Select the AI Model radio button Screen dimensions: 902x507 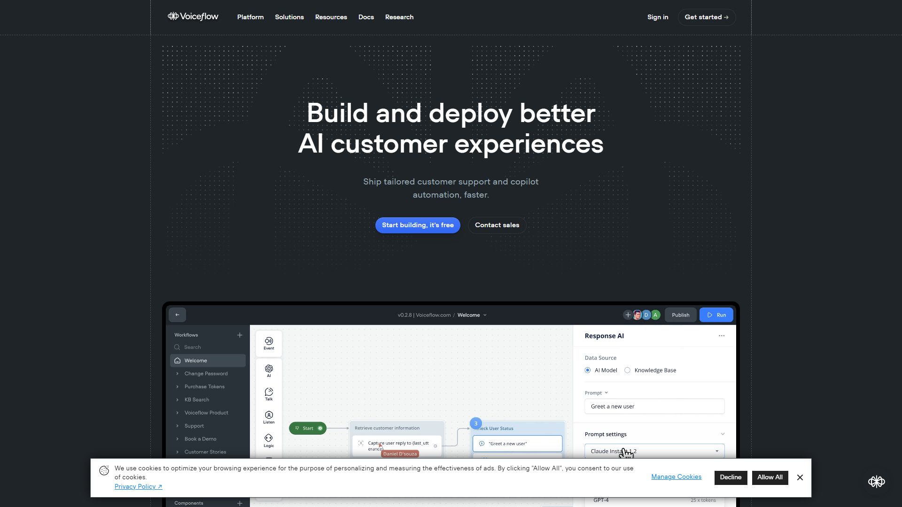click(588, 370)
